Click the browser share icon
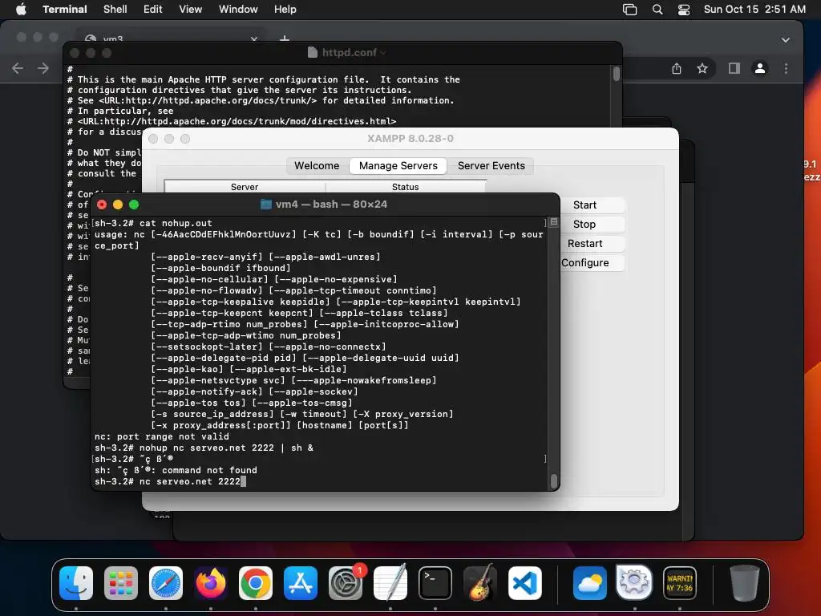Image resolution: width=821 pixels, height=616 pixels. click(677, 69)
